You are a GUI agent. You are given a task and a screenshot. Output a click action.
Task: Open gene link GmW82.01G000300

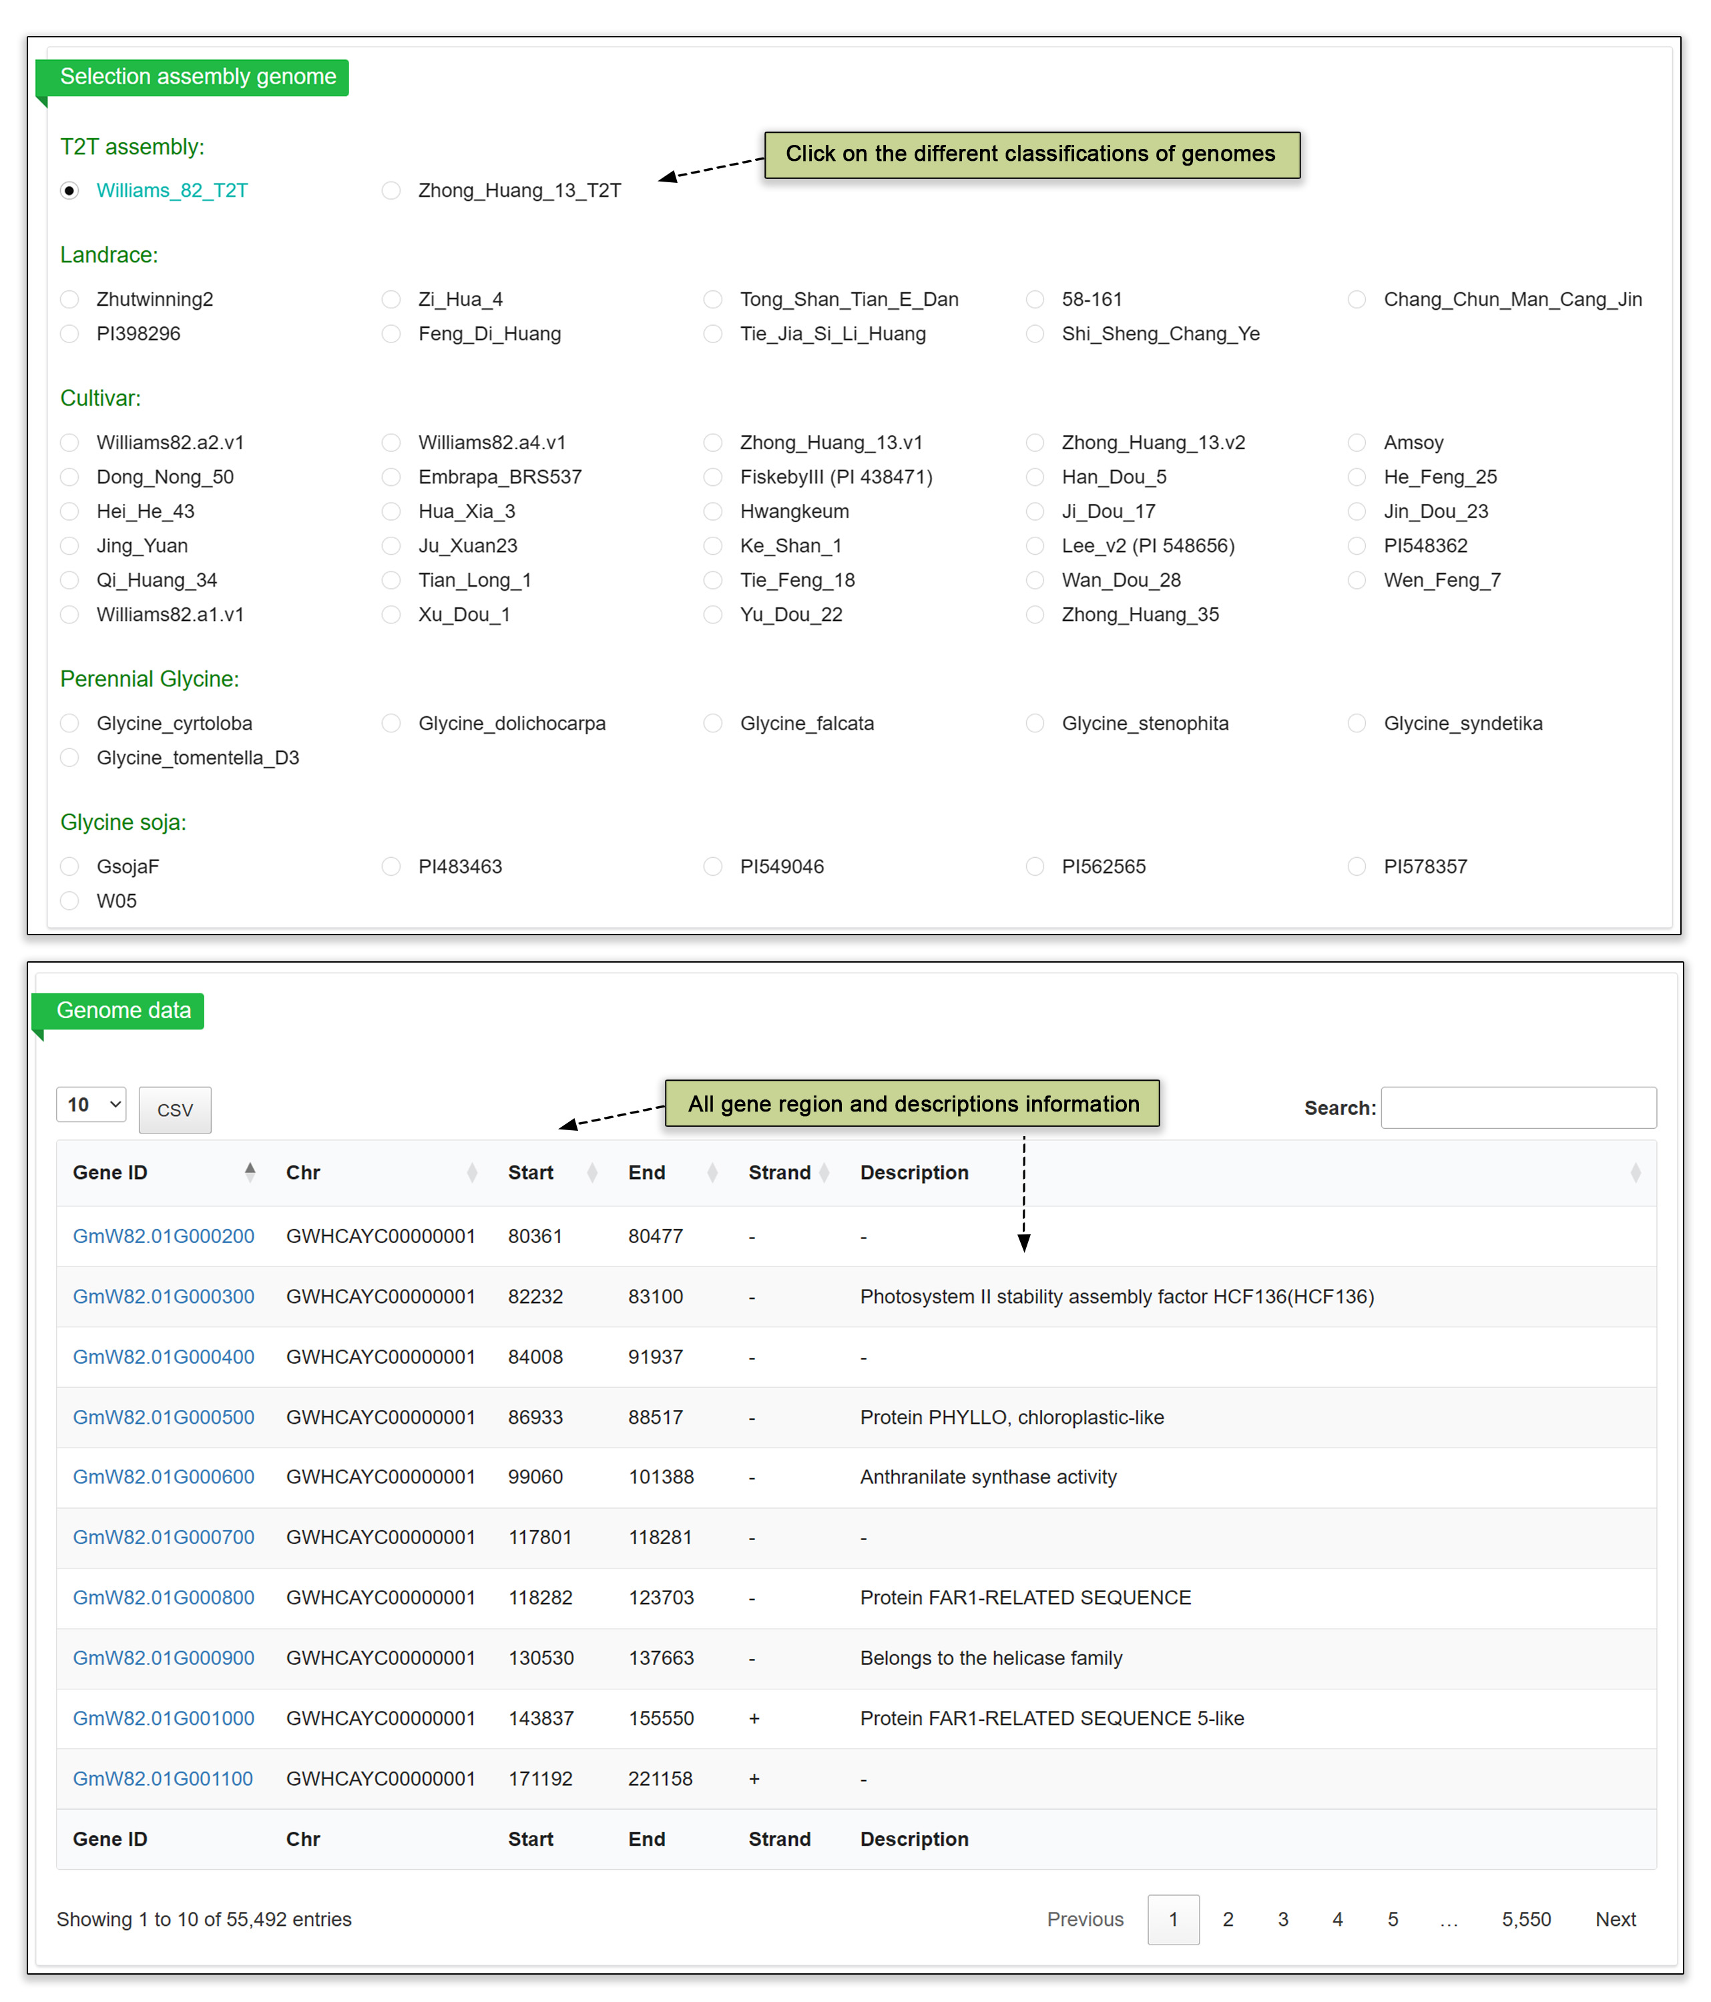[x=164, y=1296]
